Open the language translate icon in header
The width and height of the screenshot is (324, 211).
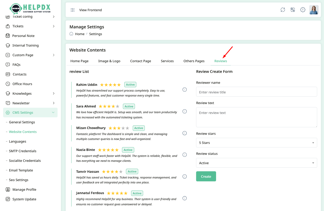click(x=293, y=10)
